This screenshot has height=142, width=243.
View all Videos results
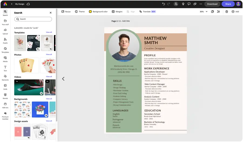[49, 77]
